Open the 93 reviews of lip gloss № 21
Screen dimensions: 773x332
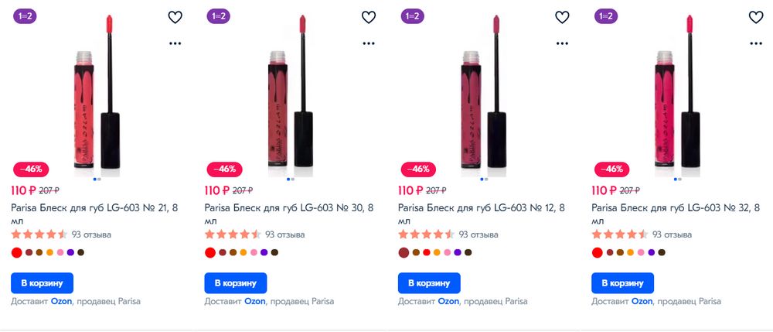click(91, 234)
